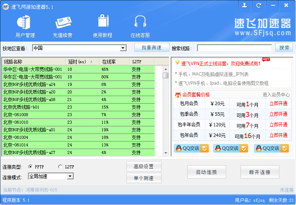This screenshot has height=205, width=296.
Task: Click 单个测速 single speed test button
Action: click(x=144, y=178)
